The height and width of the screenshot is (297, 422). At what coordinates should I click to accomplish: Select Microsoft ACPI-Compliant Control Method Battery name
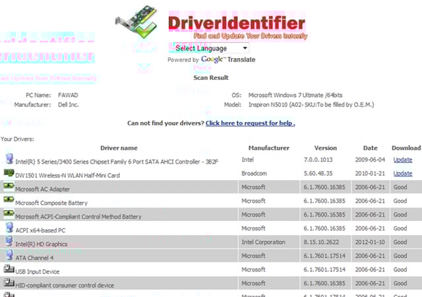point(78,216)
